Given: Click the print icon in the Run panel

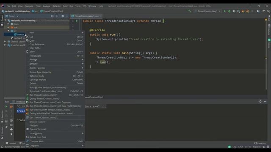Looking at the screenshot, I should coord(11,130).
